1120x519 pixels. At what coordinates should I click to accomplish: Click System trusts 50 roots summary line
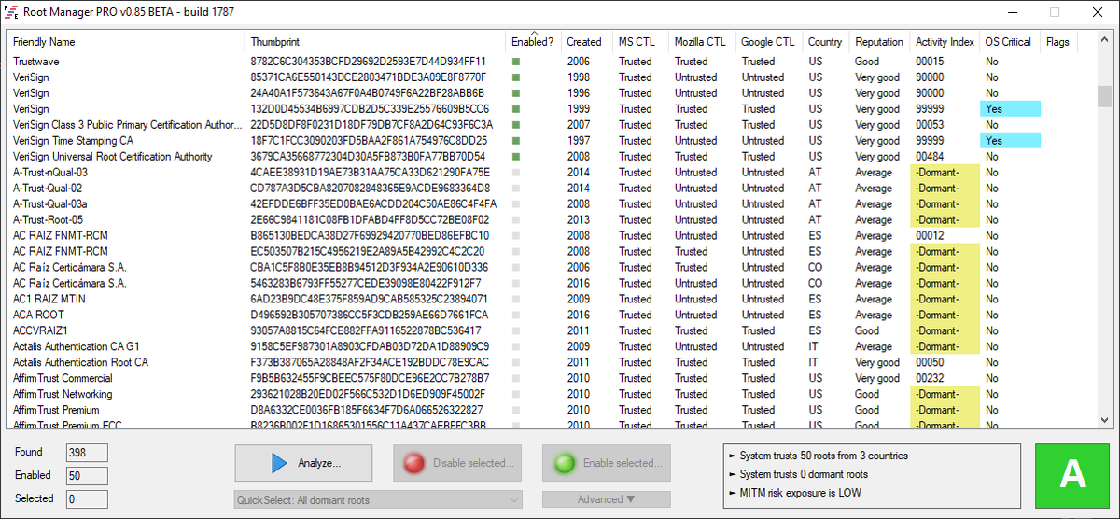[x=822, y=456]
